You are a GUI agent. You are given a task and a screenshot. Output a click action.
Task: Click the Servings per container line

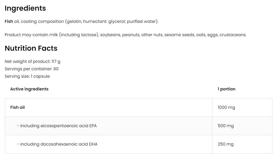pos(31,69)
